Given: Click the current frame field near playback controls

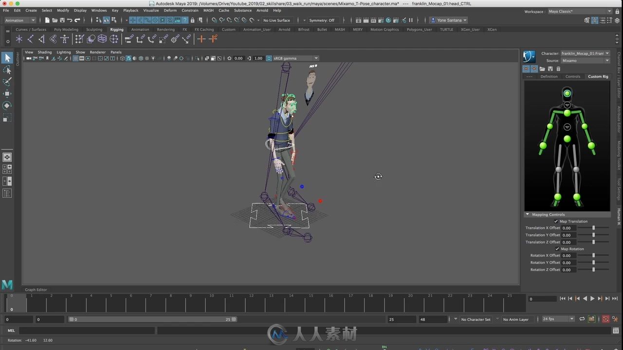Looking at the screenshot, I should pyautogui.click(x=542, y=299).
